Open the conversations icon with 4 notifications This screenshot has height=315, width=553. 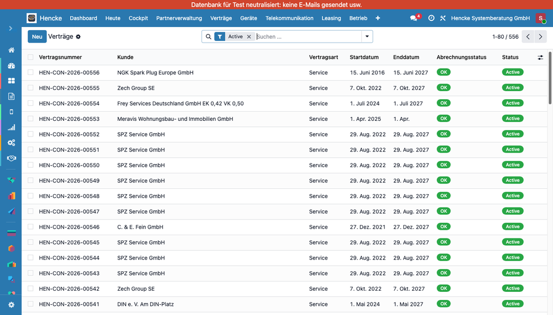414,18
